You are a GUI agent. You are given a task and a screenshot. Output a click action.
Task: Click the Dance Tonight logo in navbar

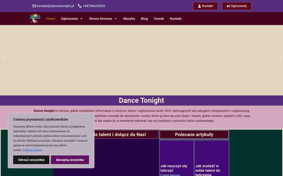click(x=35, y=18)
